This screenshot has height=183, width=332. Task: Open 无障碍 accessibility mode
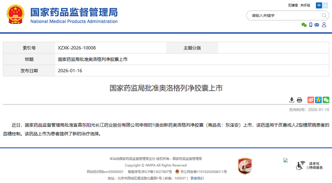pyautogui.click(x=293, y=6)
